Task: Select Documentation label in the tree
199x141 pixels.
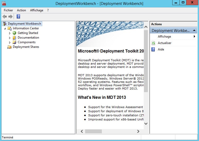Action: click(28, 38)
